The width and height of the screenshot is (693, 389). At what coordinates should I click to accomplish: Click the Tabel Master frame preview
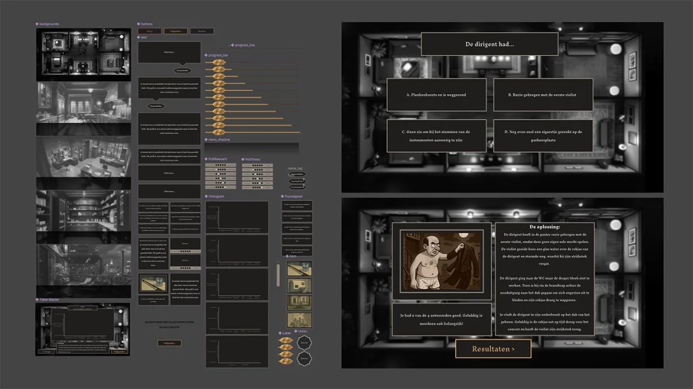click(83, 329)
